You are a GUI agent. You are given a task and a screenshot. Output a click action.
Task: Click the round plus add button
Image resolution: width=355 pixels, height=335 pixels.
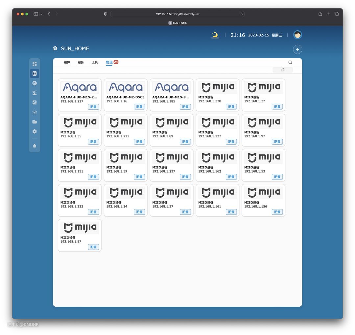coord(297,49)
